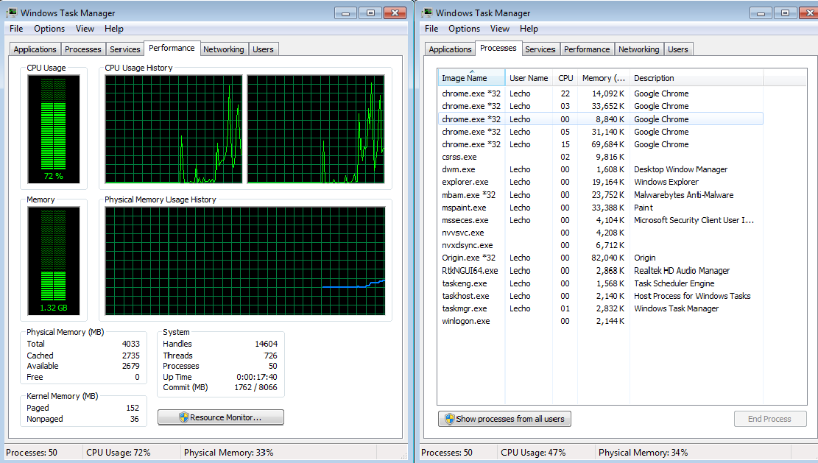The image size is (818, 463).
Task: Open the View menu in right window
Action: 499,29
